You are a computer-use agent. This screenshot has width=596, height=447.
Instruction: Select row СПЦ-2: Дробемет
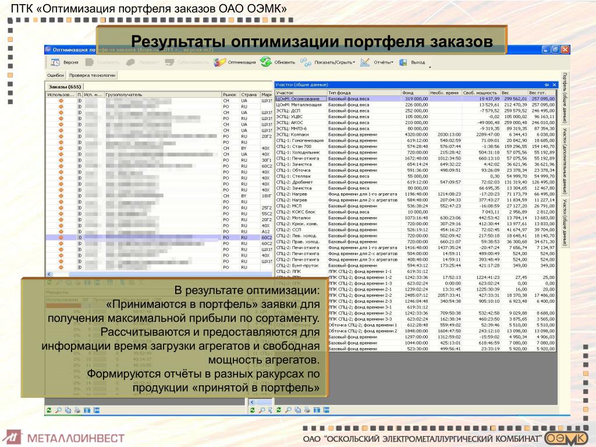coord(415,182)
